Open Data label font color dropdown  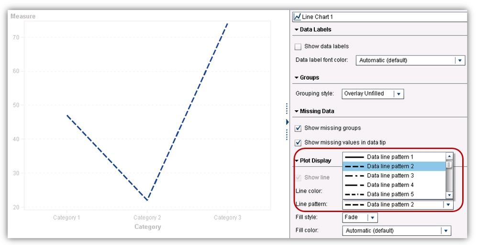click(x=460, y=60)
